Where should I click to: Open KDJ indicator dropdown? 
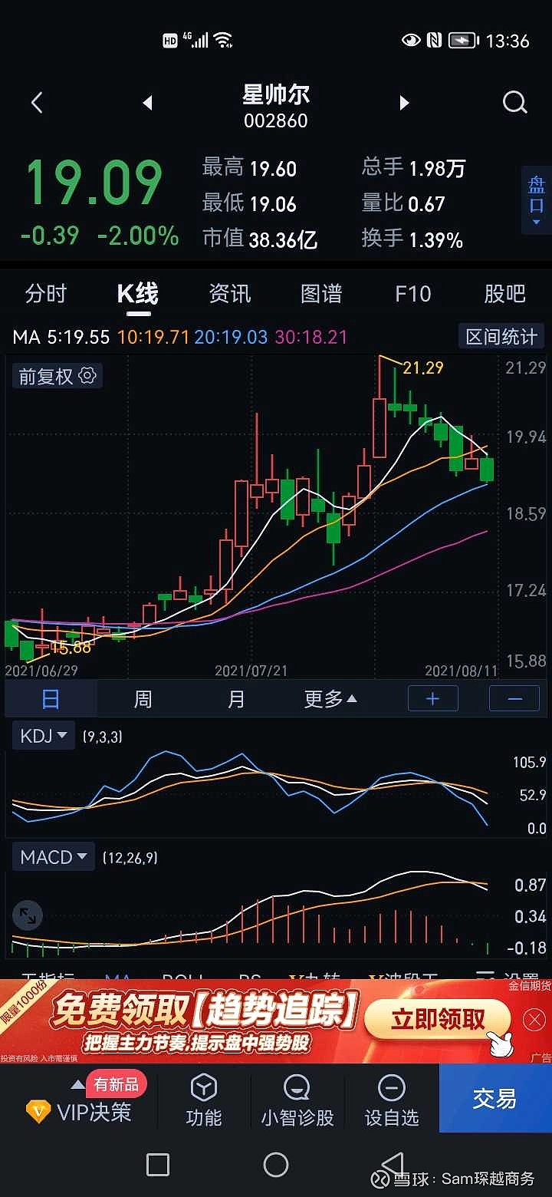[x=44, y=736]
